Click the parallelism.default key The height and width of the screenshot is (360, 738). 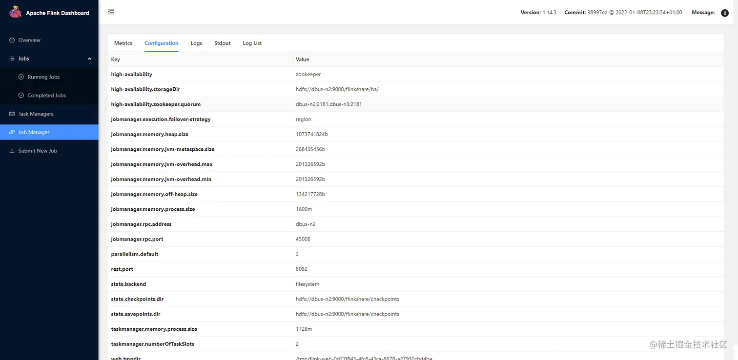coord(135,254)
